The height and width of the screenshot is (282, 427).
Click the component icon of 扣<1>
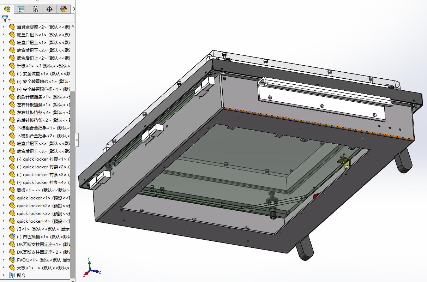point(12,229)
